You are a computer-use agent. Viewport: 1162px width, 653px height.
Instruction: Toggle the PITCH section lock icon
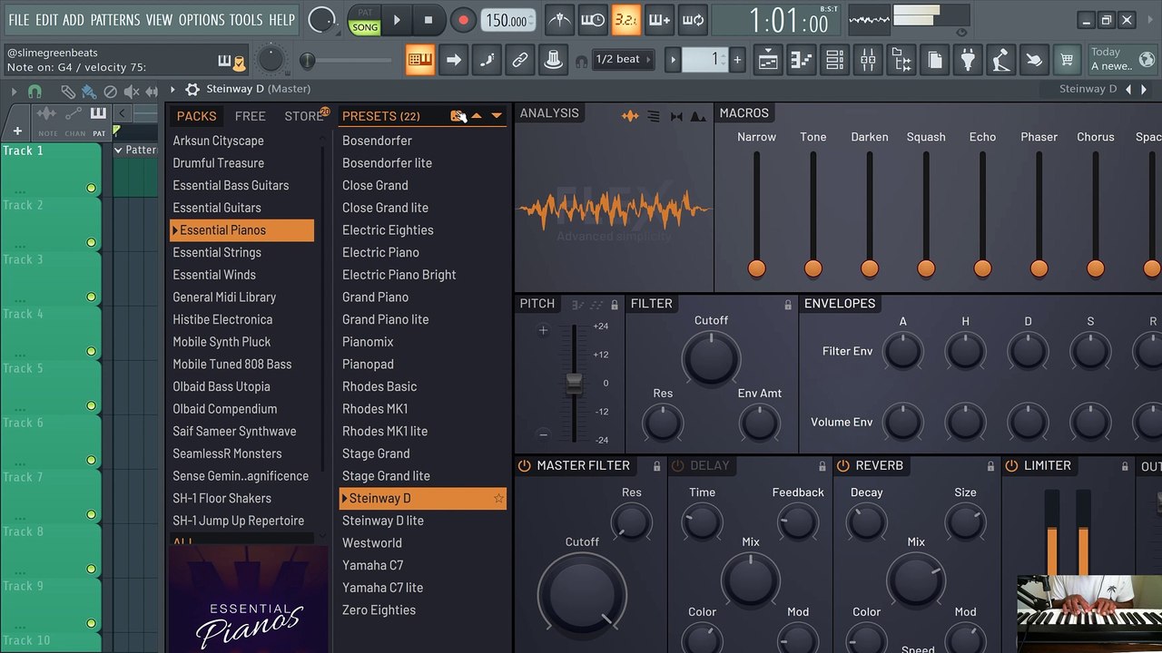pos(615,305)
